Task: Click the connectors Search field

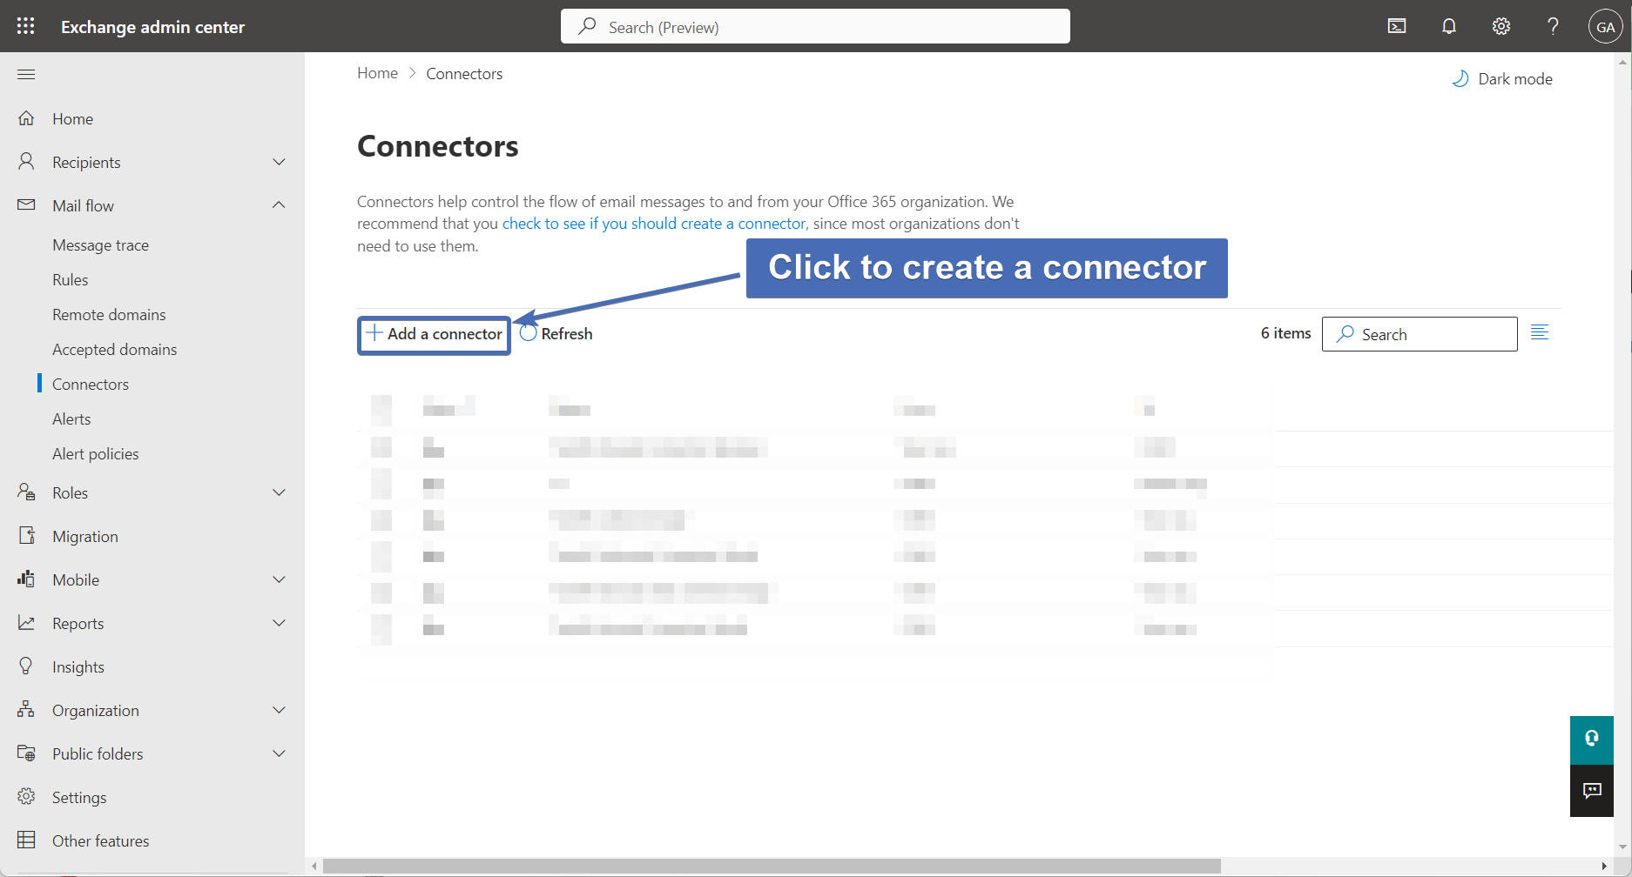Action: tap(1420, 333)
